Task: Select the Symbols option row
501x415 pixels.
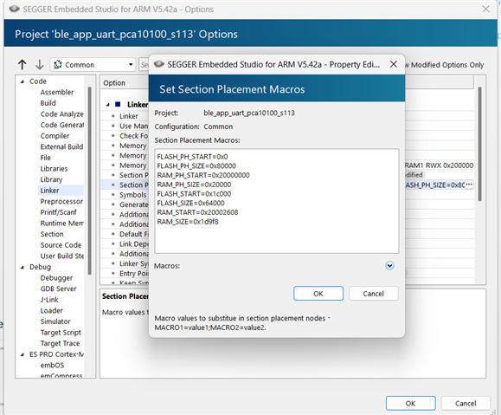Action: click(x=133, y=195)
